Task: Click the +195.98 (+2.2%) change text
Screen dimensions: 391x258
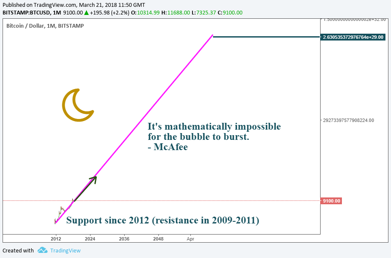Action: 109,13
